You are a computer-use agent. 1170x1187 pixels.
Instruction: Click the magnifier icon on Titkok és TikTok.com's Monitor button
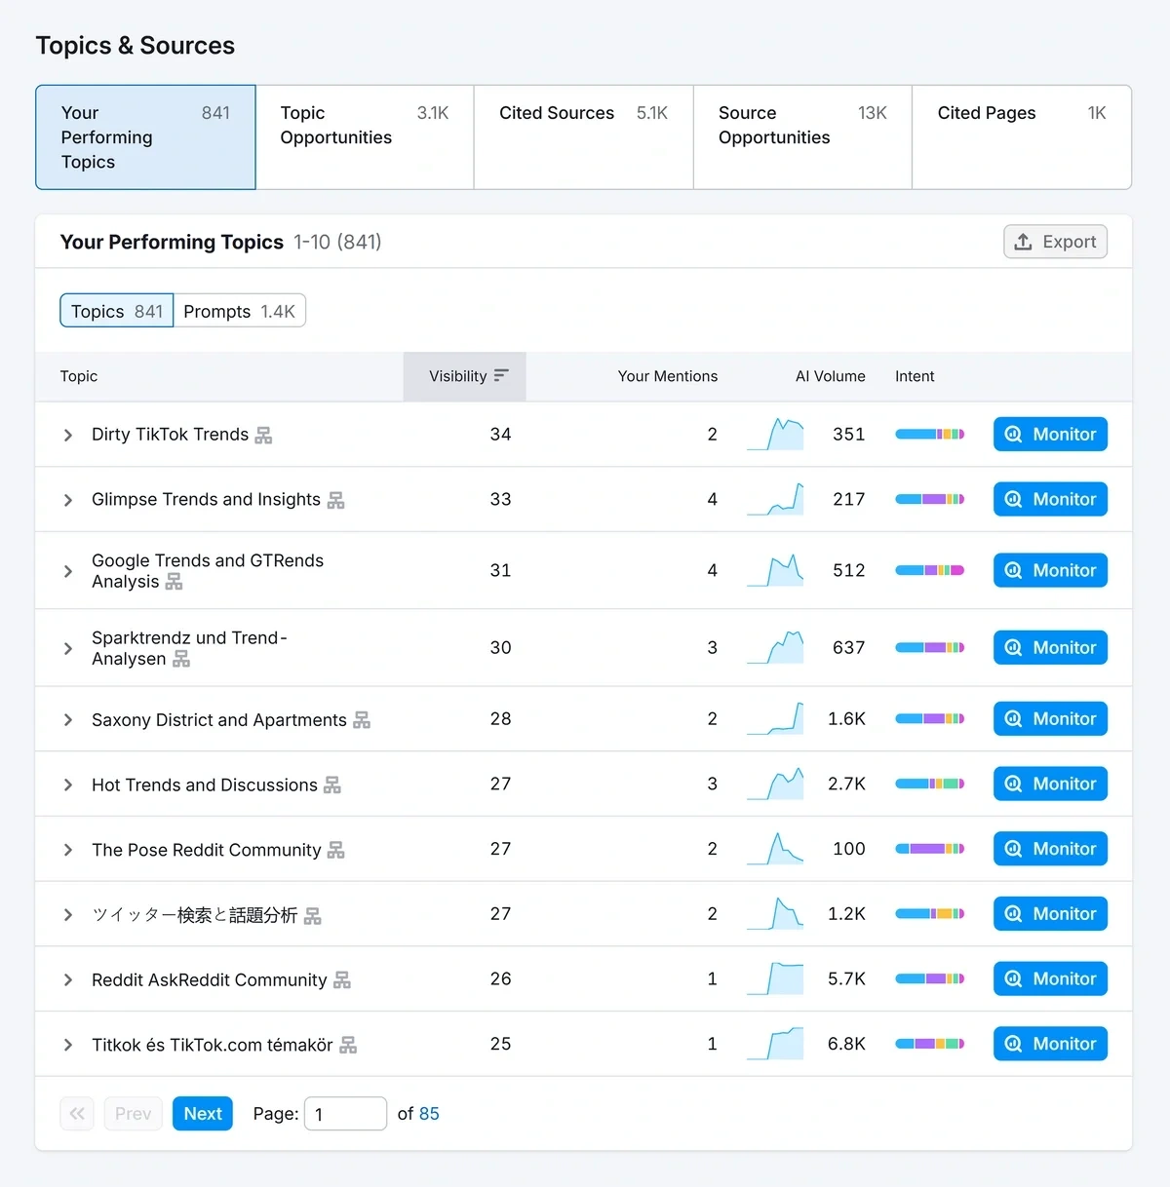pos(1014,1043)
